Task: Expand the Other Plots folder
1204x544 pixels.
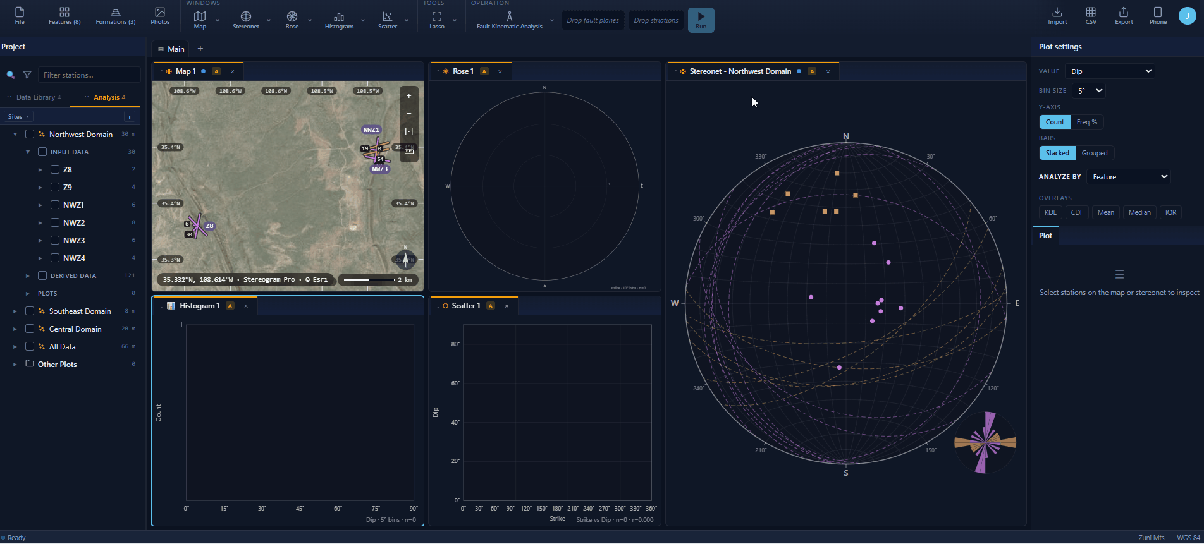Action: tap(15, 365)
